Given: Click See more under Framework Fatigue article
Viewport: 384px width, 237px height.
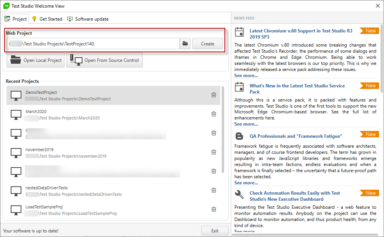Looking at the screenshot, I should [246, 183].
